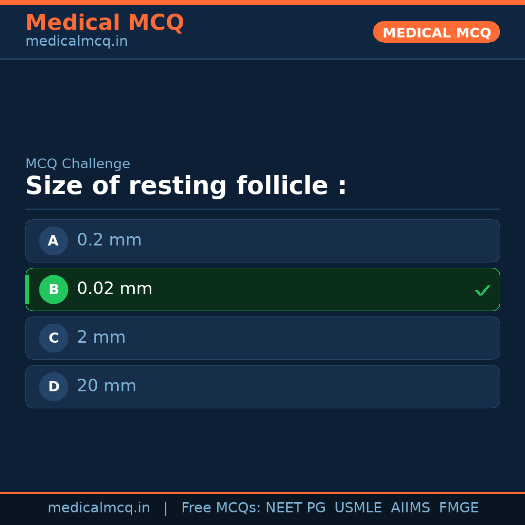Open medicalmcq.in link in the footer
525x525 pixels.
tap(99, 508)
